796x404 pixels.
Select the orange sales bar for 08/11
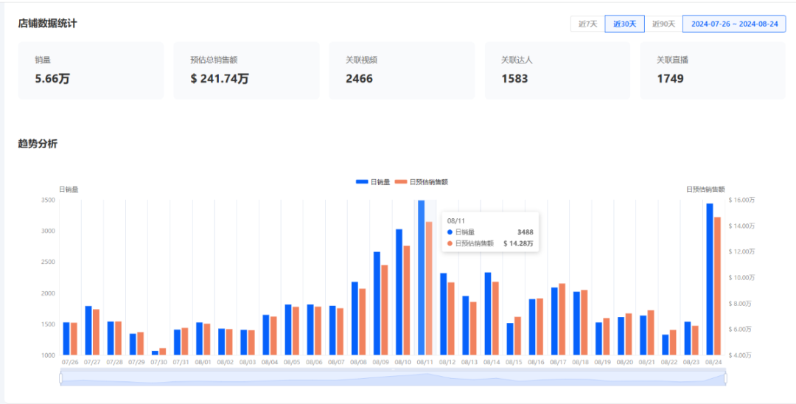click(x=429, y=289)
